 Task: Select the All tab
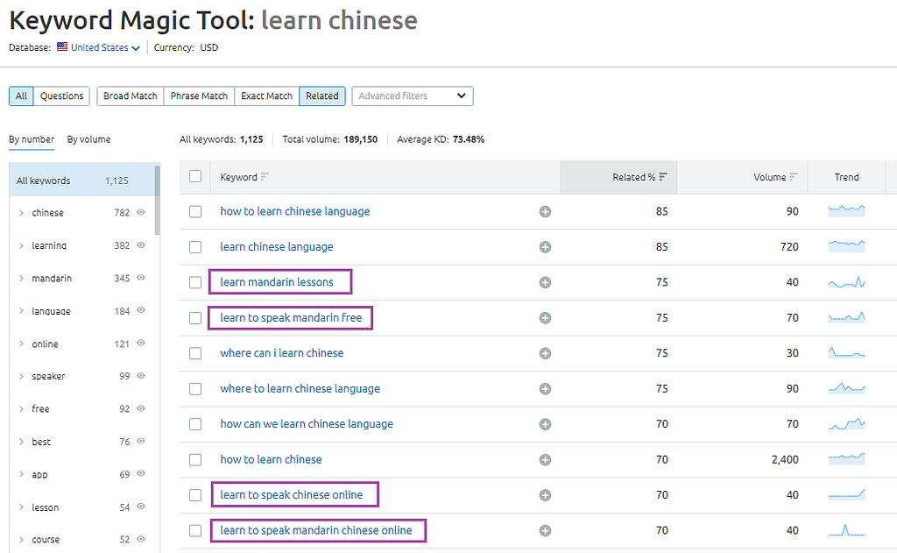click(x=21, y=96)
